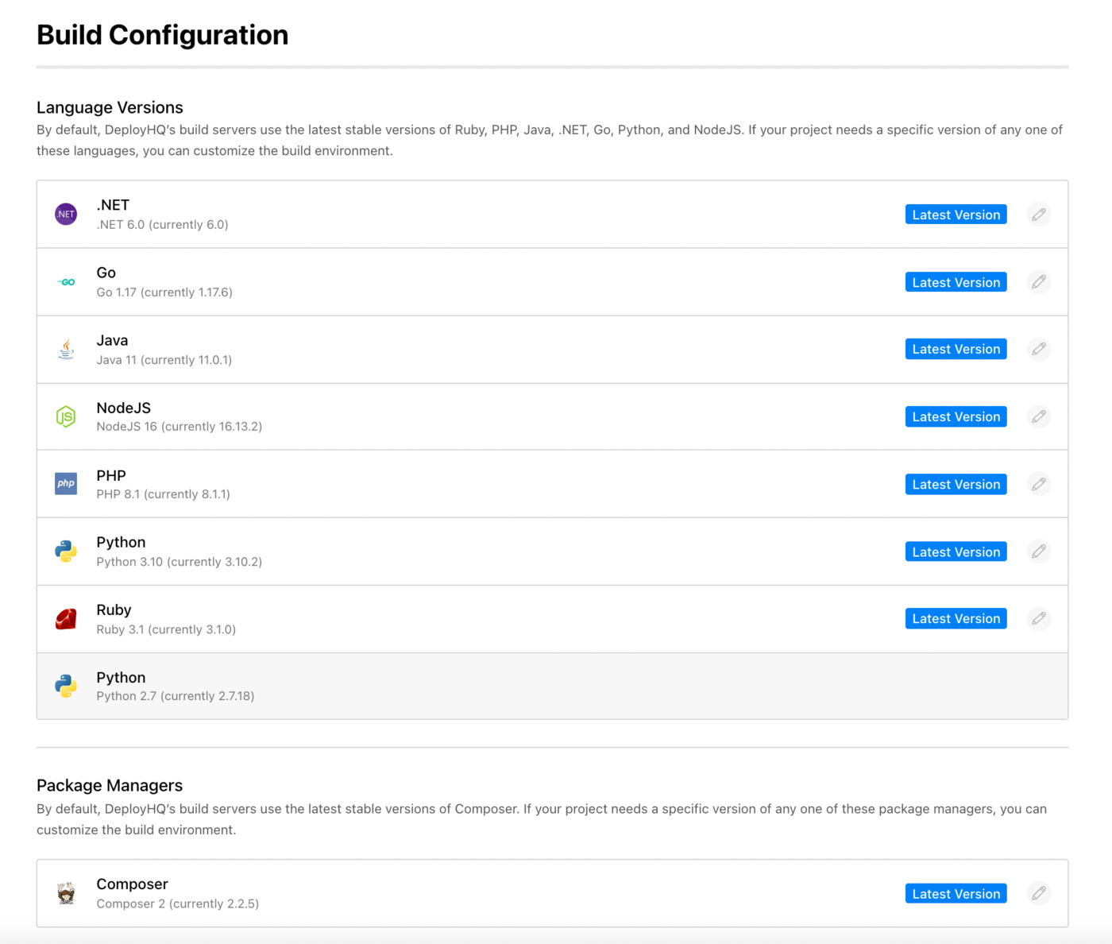This screenshot has width=1112, height=944.
Task: Click the NodeJS row edit pencil
Action: 1039,416
